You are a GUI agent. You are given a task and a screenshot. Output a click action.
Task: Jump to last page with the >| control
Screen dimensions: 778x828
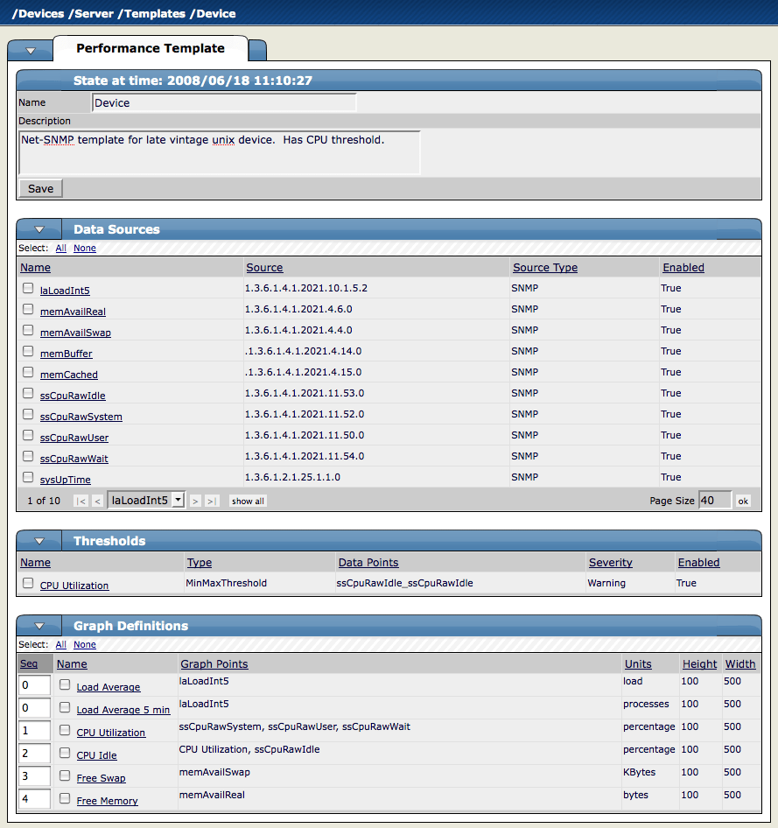(210, 501)
